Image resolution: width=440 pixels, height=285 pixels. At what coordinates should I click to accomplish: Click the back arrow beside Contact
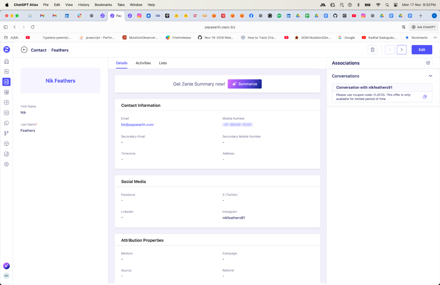pyautogui.click(x=24, y=50)
